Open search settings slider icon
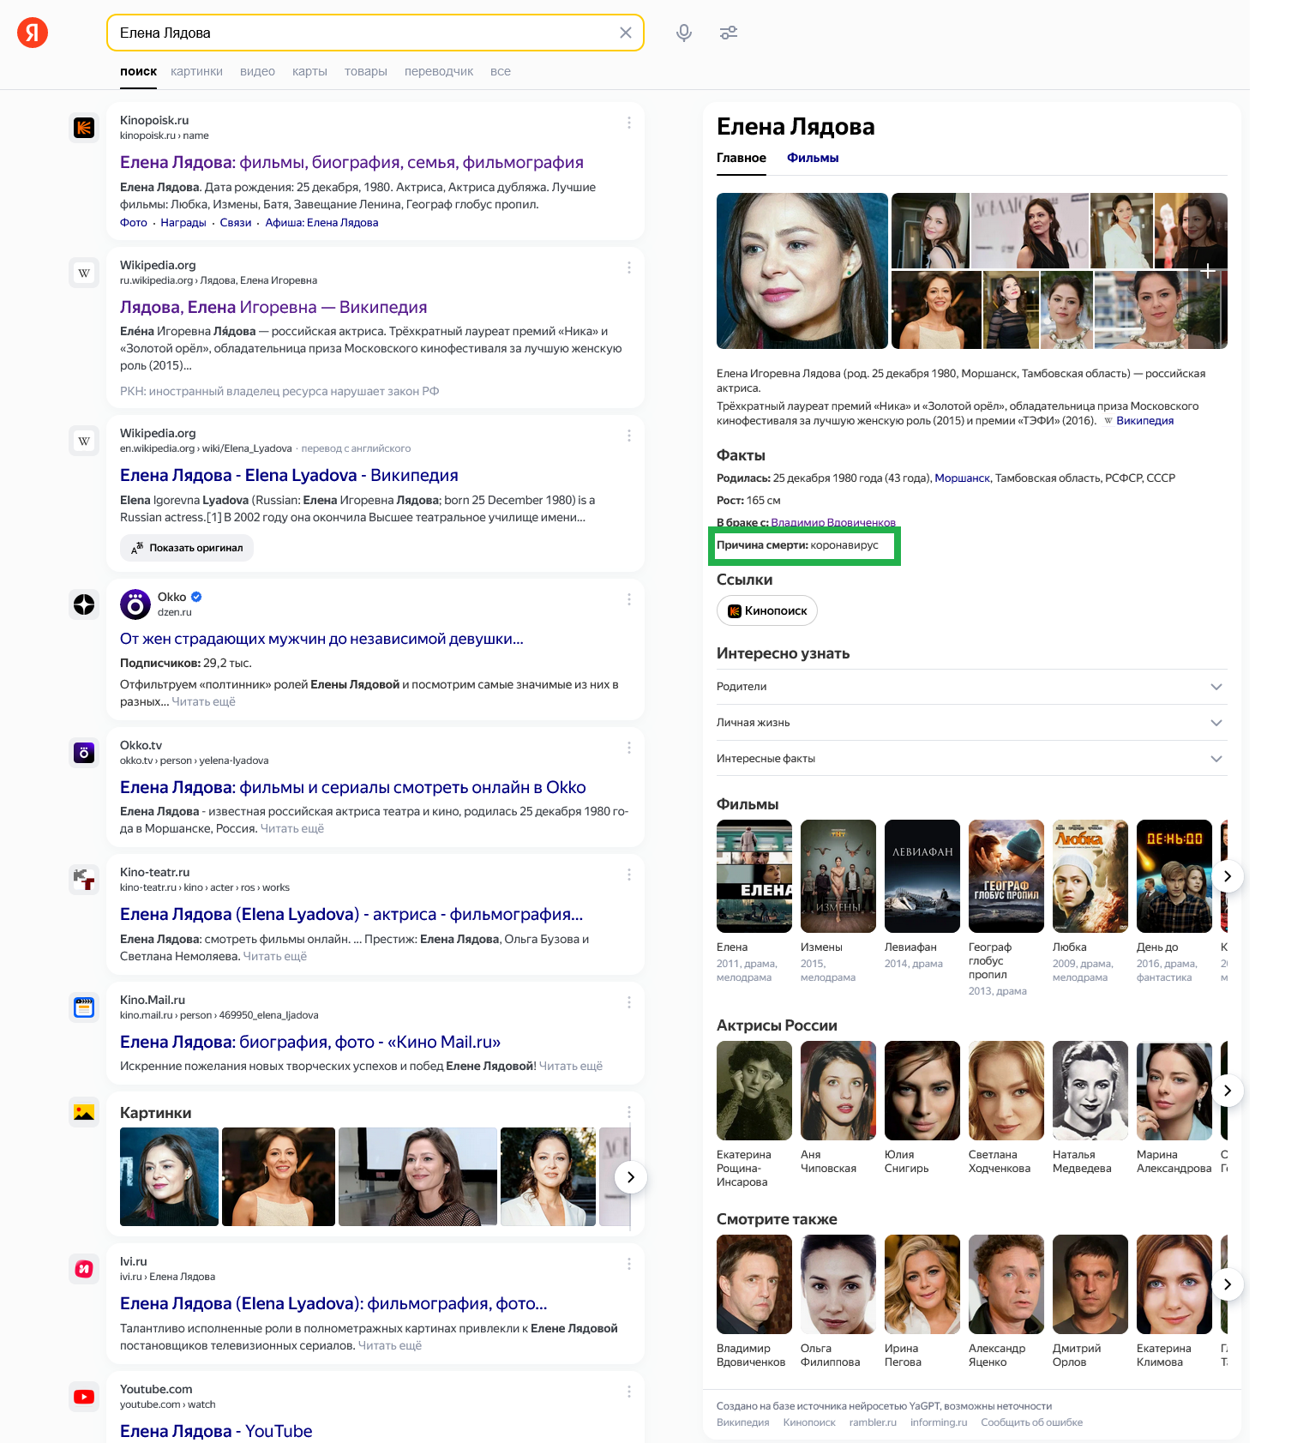 (x=729, y=33)
